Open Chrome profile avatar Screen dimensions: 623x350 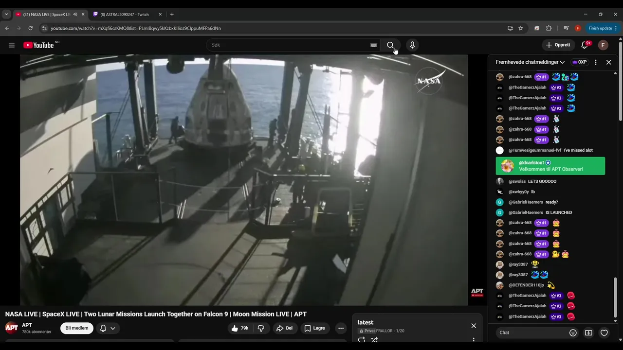(x=578, y=28)
